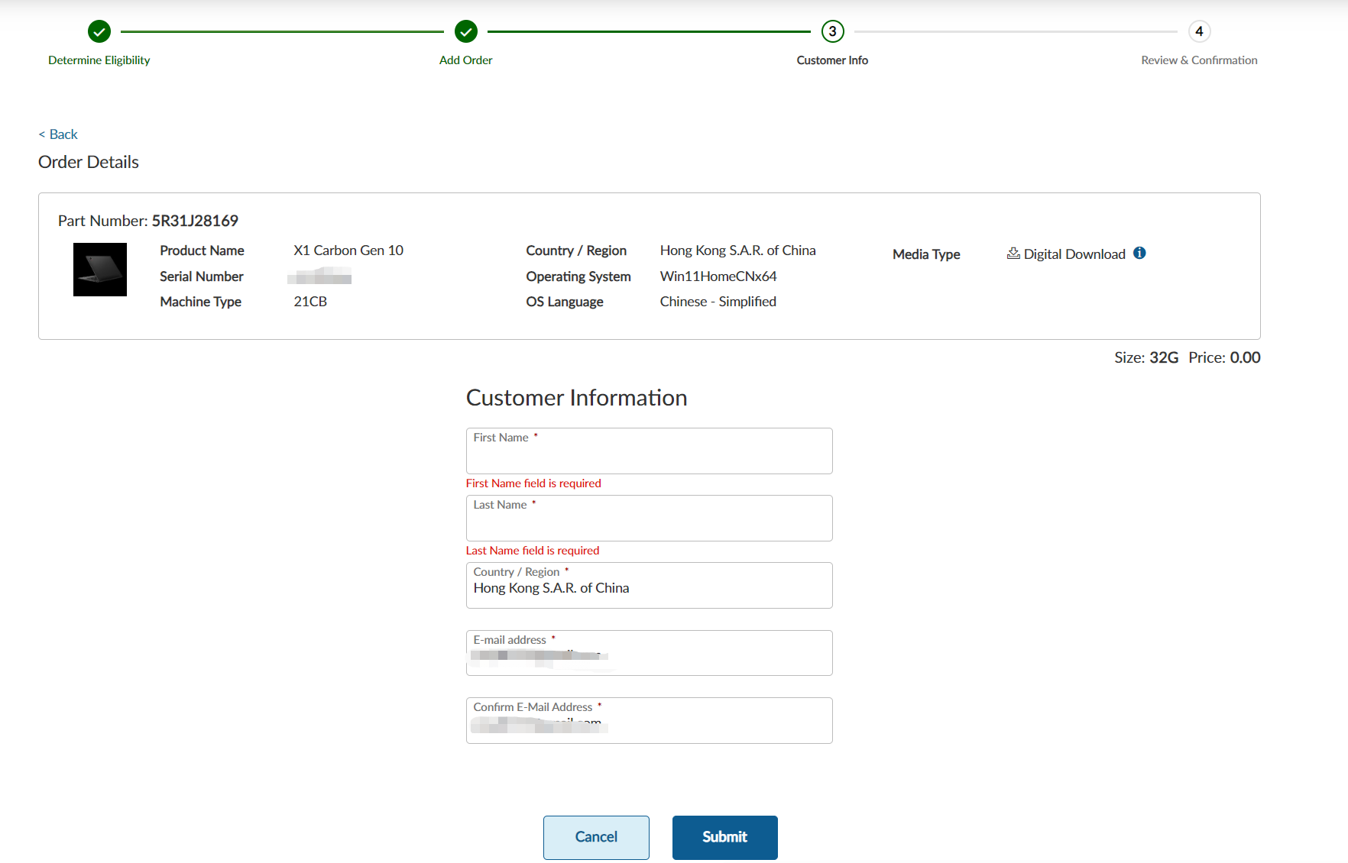
Task: Open the Country / Region dropdown
Action: [x=650, y=585]
